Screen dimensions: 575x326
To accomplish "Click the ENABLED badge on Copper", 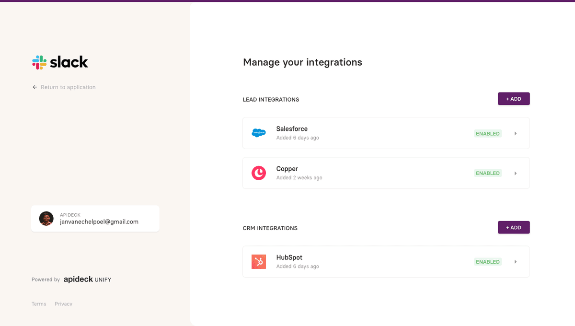I will 488,173.
